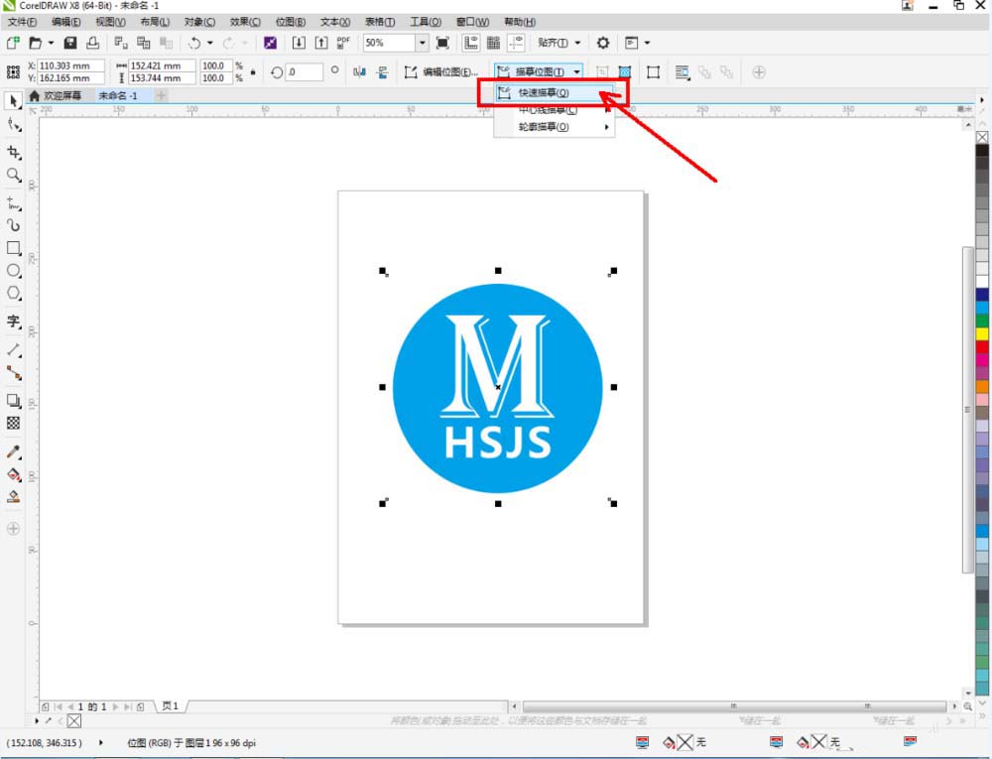
Task: Click the Wrap text icon
Action: [682, 72]
